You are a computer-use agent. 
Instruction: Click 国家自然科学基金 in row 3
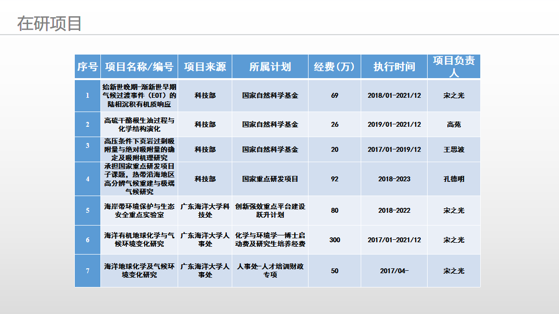pos(270,149)
